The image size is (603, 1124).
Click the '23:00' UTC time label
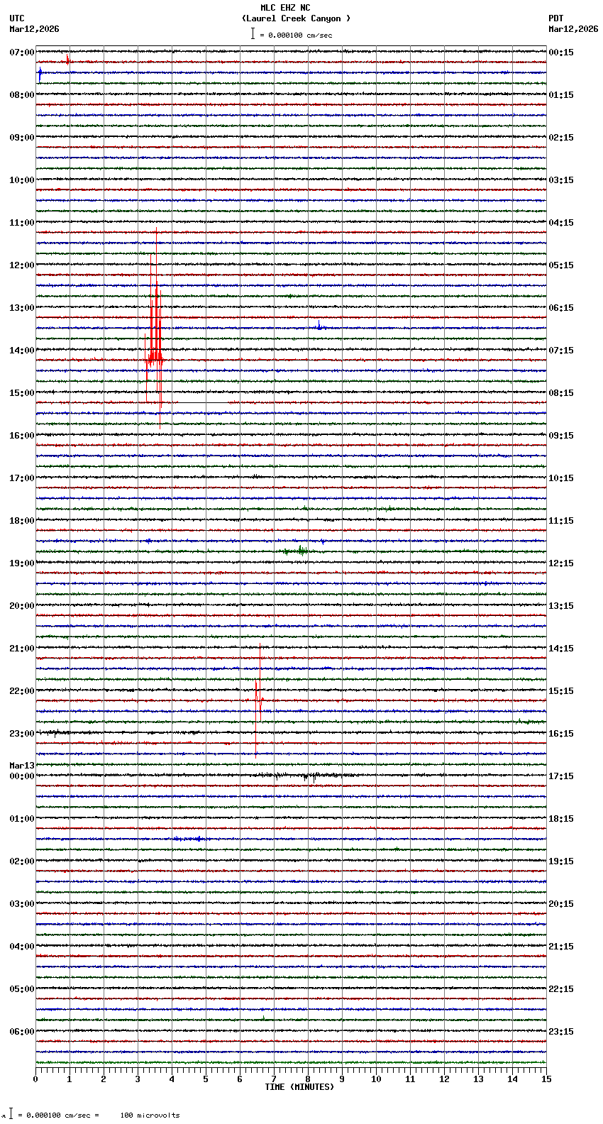coord(22,734)
